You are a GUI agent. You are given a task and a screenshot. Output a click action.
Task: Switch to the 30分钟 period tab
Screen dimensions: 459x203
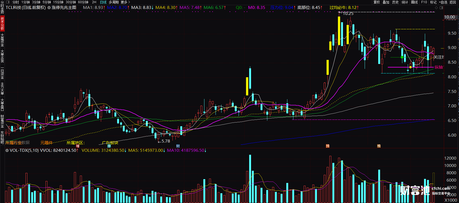tap(71, 2)
